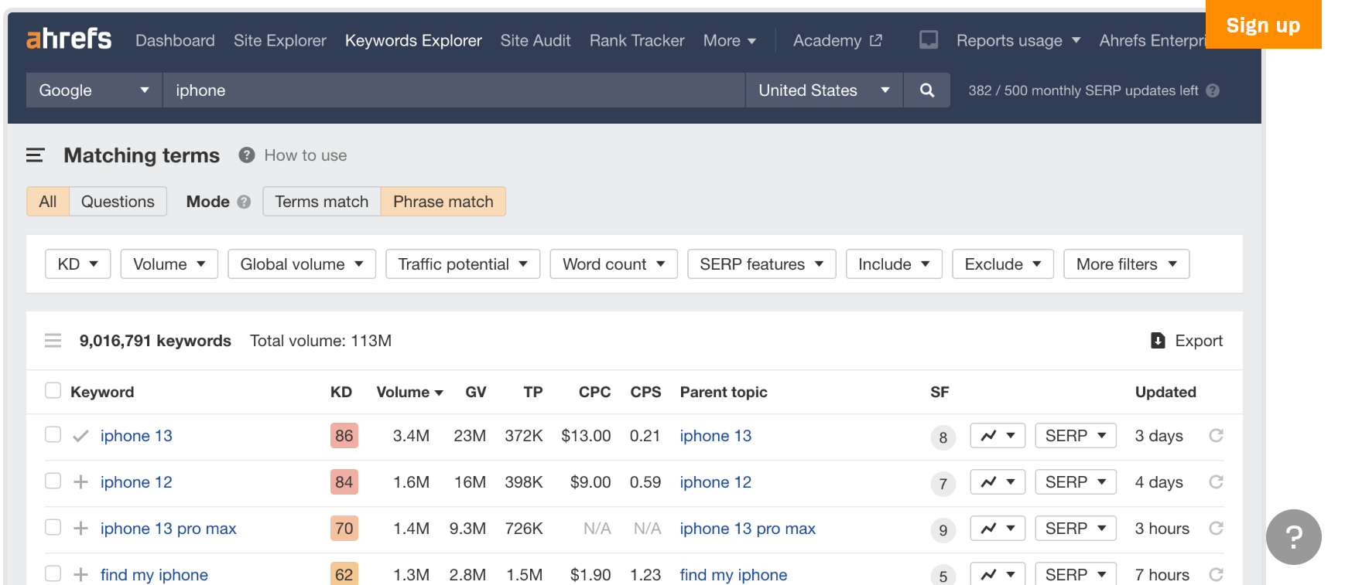Viewport: 1345px width, 585px height.
Task: Check the iphone 13 row checkbox
Action: click(x=53, y=434)
